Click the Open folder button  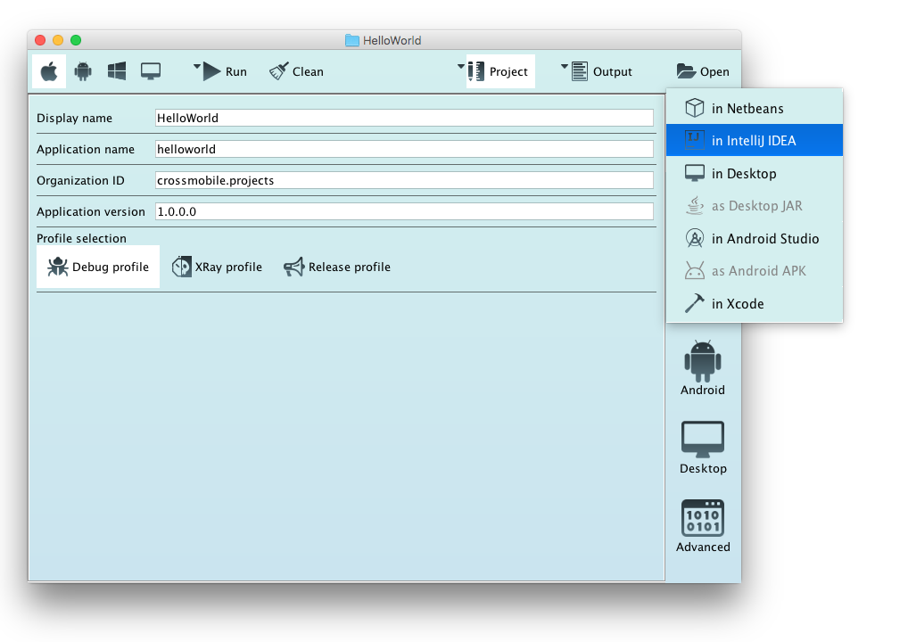tap(703, 71)
